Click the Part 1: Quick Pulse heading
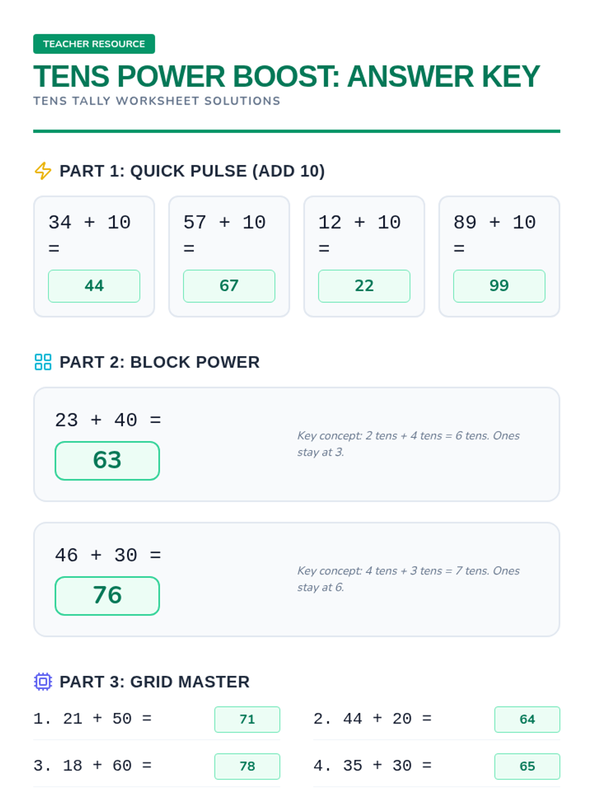593x791 pixels. [192, 171]
